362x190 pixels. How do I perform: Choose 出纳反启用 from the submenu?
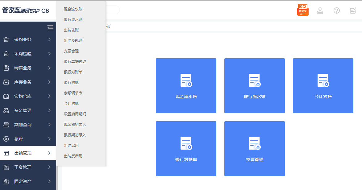73,156
